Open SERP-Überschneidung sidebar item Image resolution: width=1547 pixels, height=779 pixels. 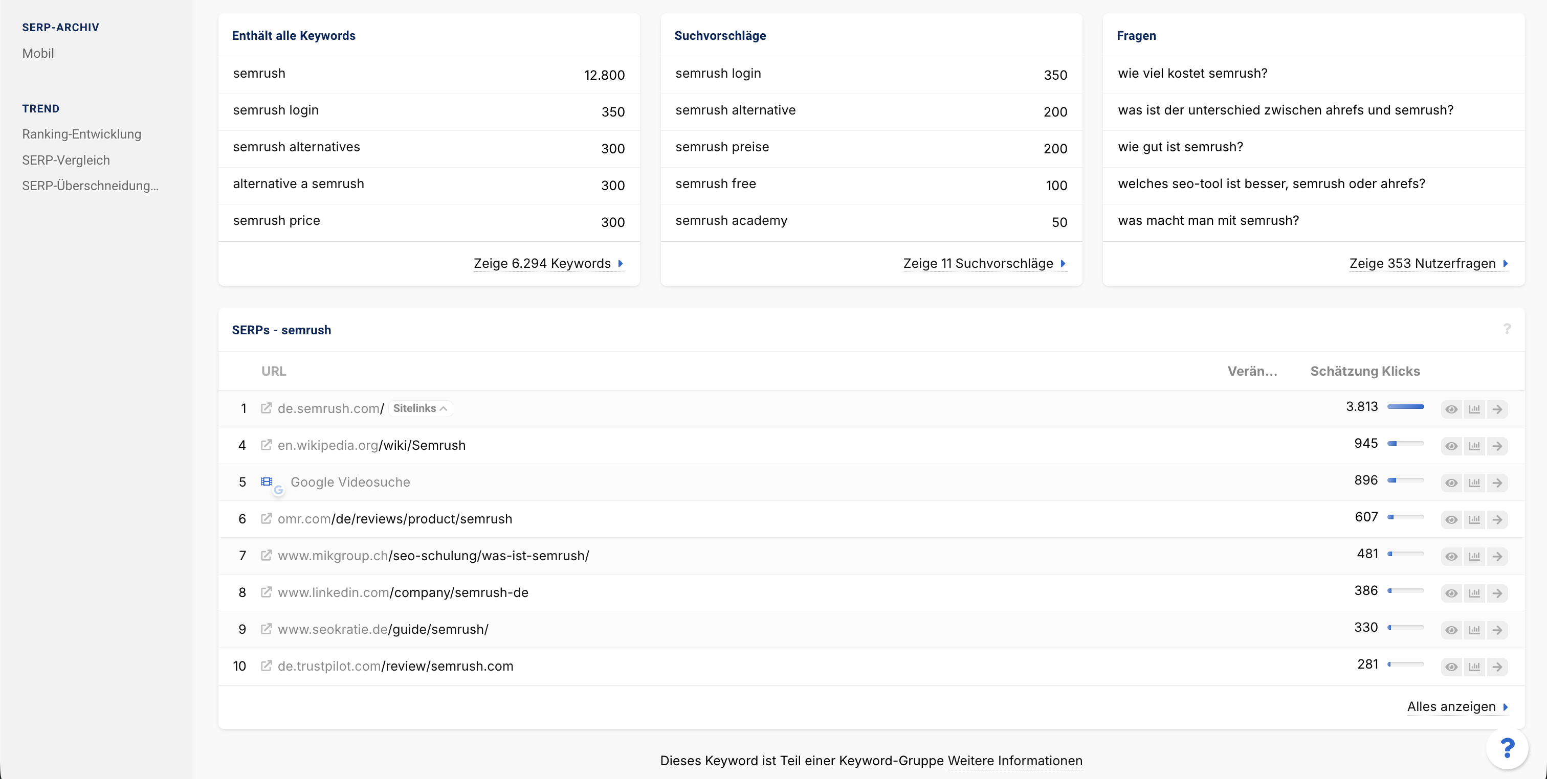pos(91,186)
